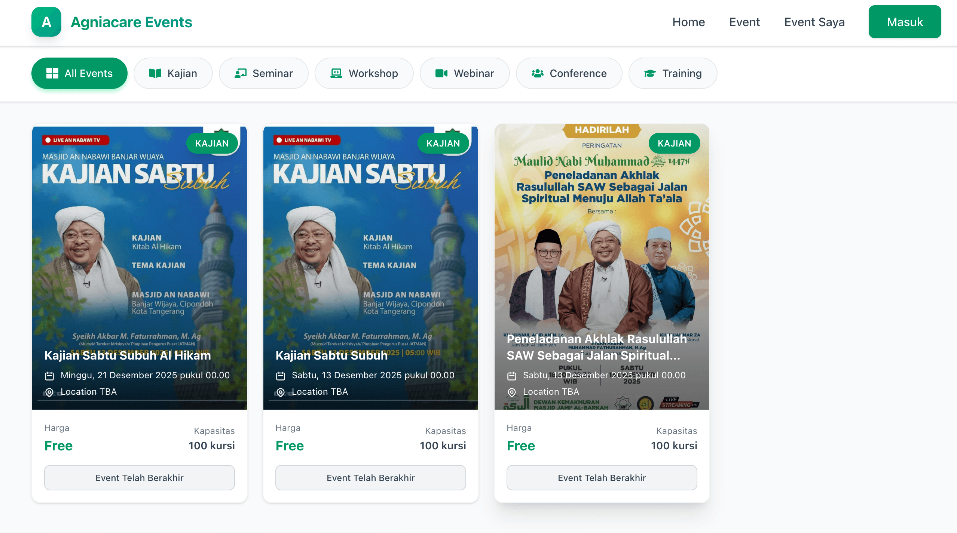
Task: Click the Webinar video camera icon
Action: pyautogui.click(x=441, y=73)
